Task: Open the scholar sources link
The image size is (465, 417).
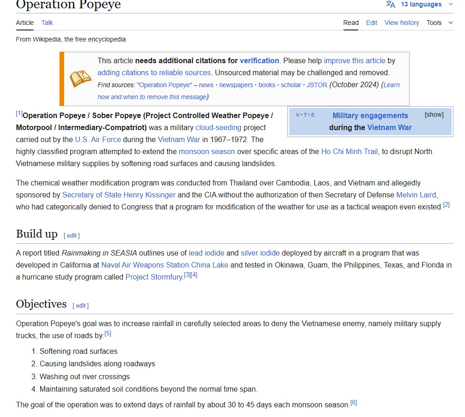Action: [291, 85]
